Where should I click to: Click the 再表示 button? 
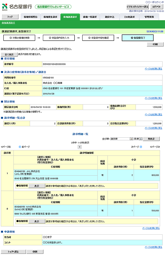coord(151,139)
